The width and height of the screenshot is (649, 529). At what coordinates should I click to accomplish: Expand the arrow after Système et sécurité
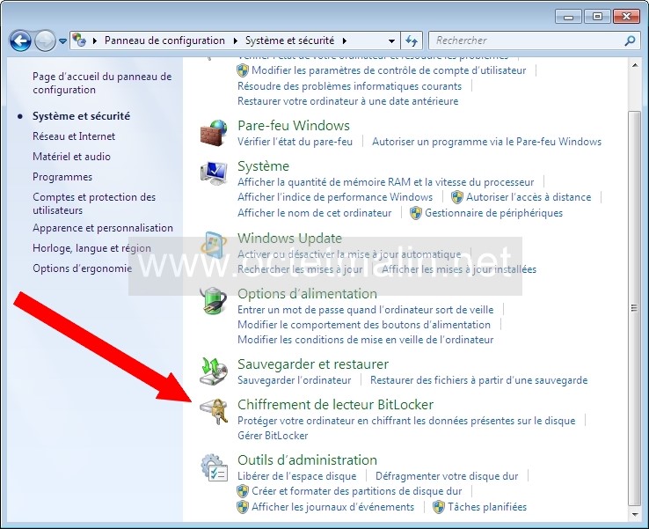345,40
